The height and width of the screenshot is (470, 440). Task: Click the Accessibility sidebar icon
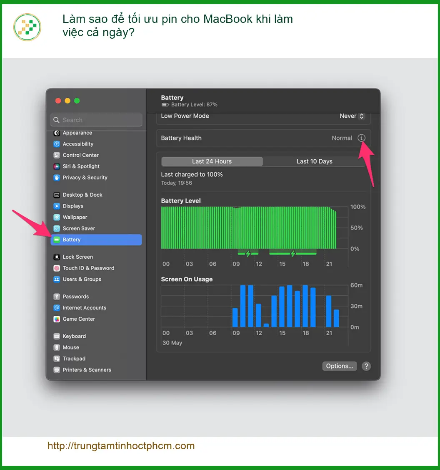pos(57,144)
